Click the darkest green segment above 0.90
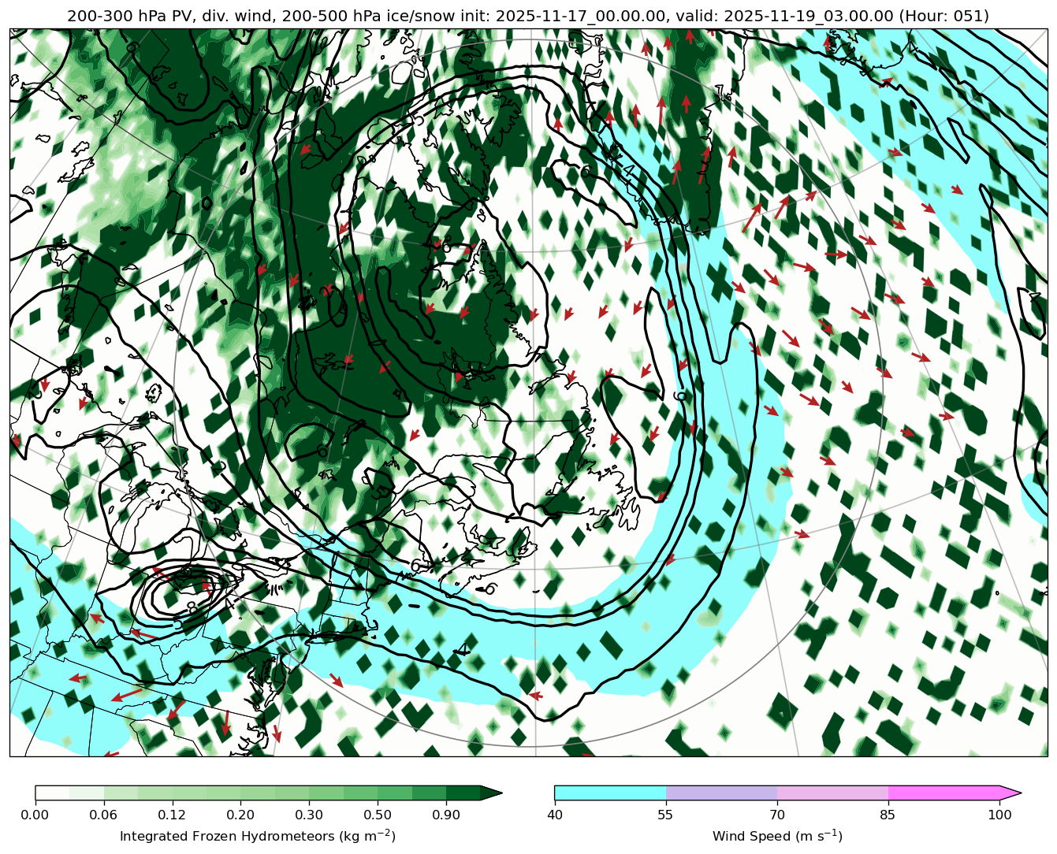This screenshot has width=1057, height=854. tap(463, 793)
